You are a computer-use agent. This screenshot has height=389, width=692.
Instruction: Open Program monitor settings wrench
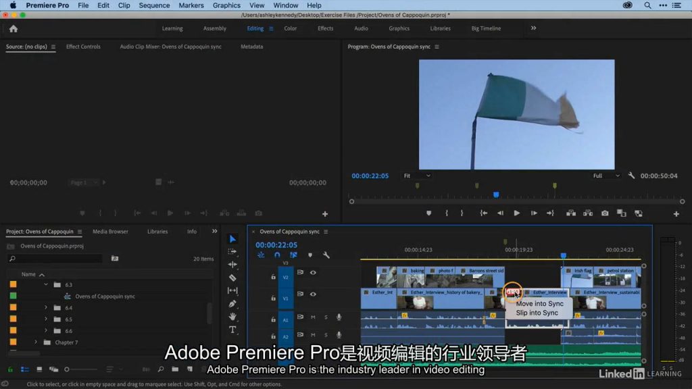pyautogui.click(x=632, y=176)
